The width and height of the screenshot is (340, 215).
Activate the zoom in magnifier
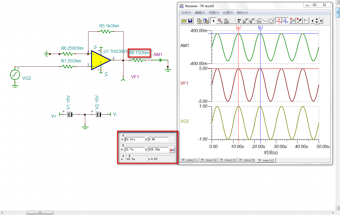(x=220, y=21)
